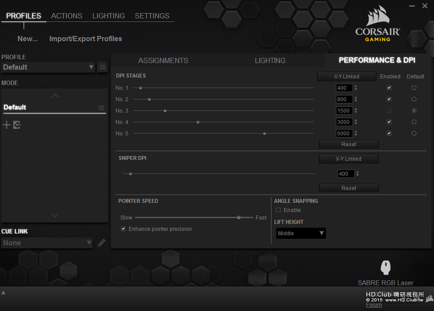Image resolution: width=434 pixels, height=311 pixels.
Task: Set DPI stage No. 1 as default
Action: coord(414,88)
